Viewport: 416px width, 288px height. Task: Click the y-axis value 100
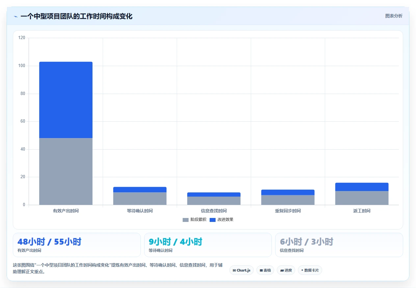coord(22,66)
